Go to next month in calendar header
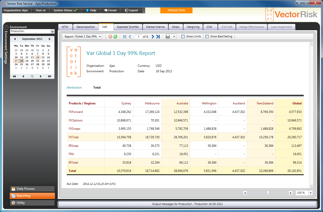 click(x=50, y=39)
